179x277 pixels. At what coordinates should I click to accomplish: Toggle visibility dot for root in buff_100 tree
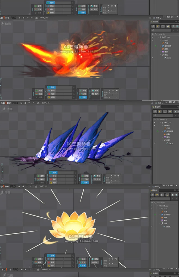click(x=153, y=40)
